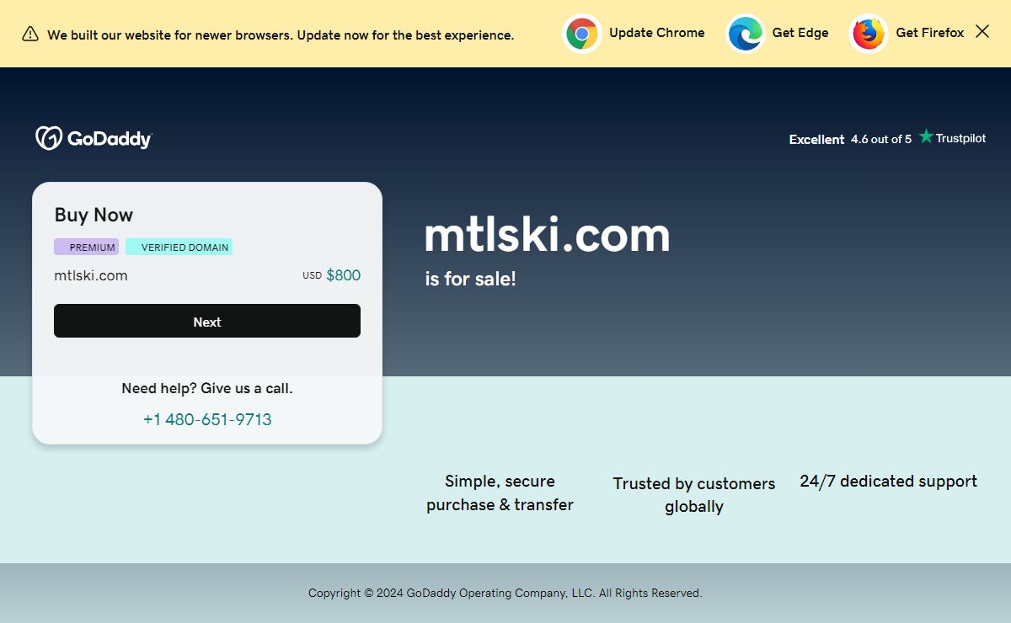This screenshot has width=1011, height=623.
Task: Click the Chrome browser icon
Action: click(x=582, y=34)
